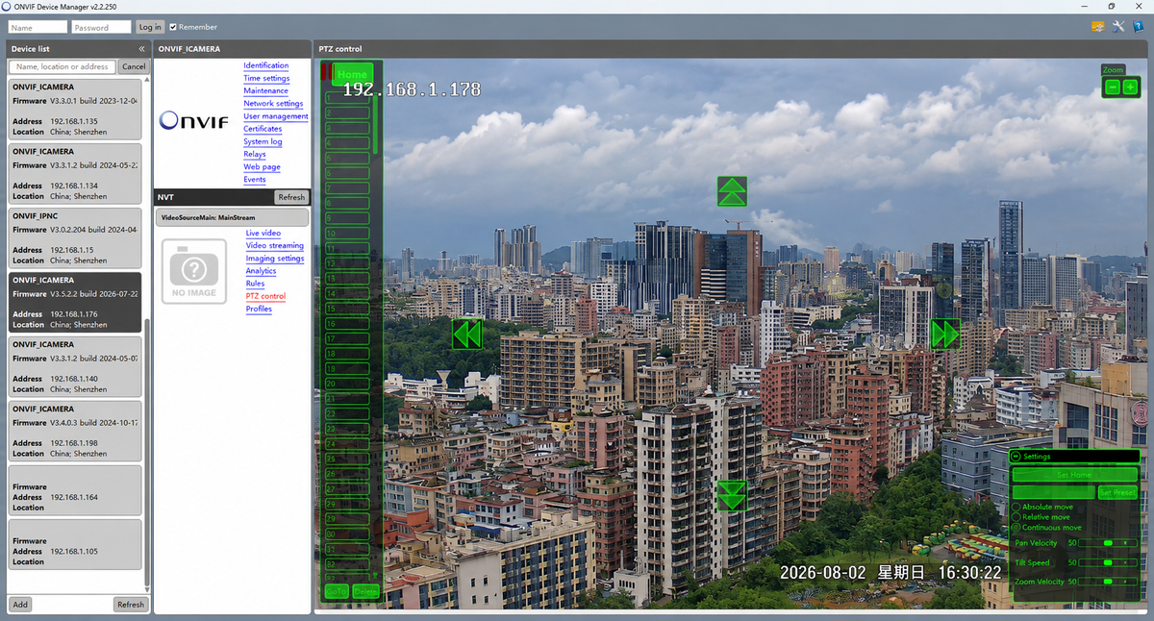Viewport: 1154px width, 621px height.
Task: Open Imaging settings
Action: pyautogui.click(x=275, y=259)
